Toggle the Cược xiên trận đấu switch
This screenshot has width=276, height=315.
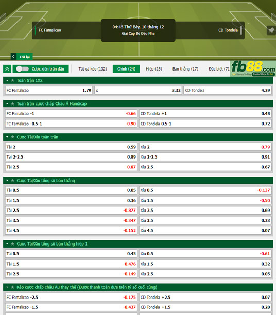coord(23,69)
